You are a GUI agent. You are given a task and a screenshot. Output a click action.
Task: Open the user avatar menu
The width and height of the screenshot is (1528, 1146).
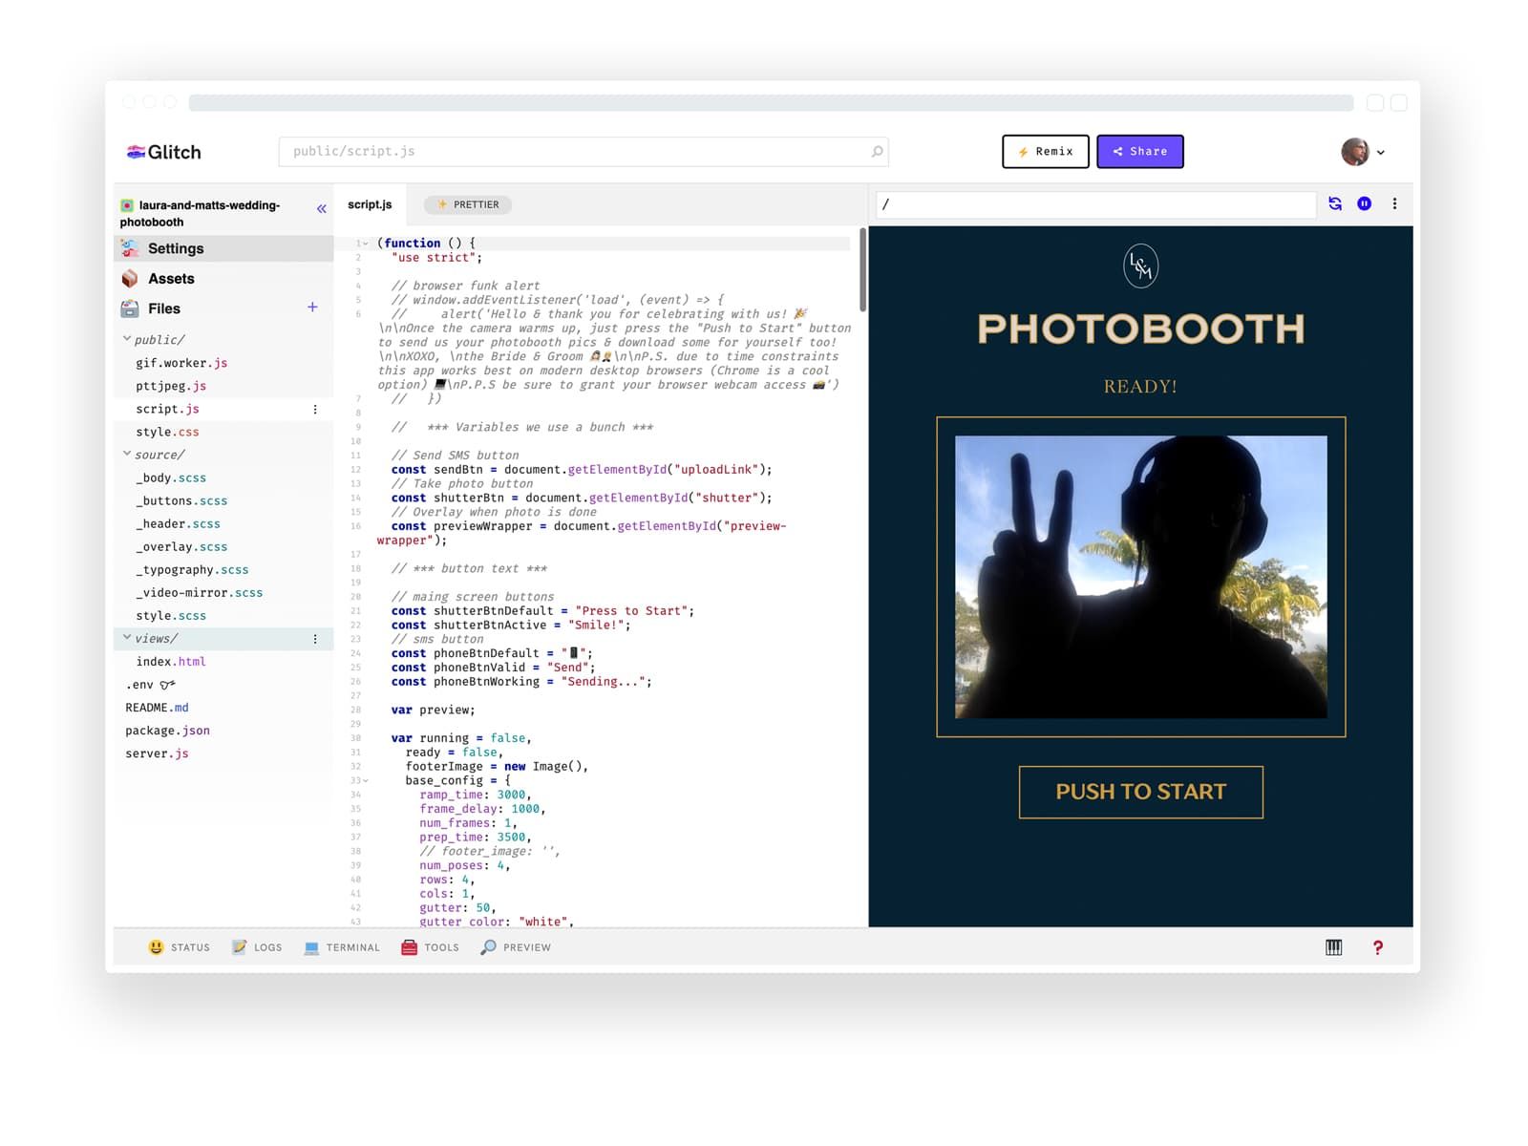pos(1354,152)
